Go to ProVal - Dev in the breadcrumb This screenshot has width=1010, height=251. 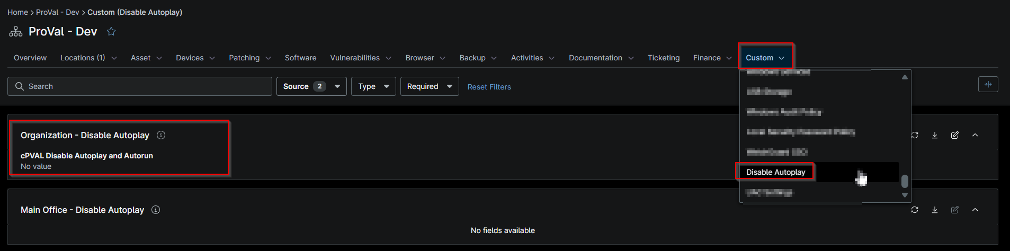tap(58, 12)
